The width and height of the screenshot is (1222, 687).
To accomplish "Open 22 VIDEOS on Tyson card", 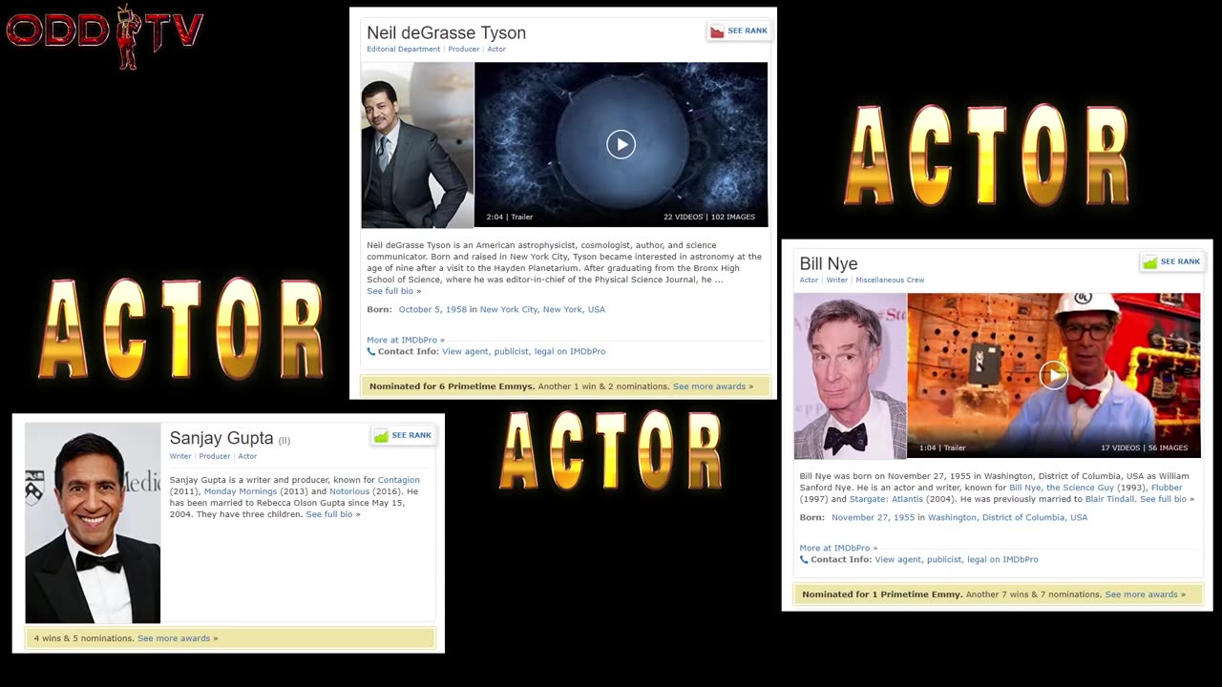I will click(683, 217).
